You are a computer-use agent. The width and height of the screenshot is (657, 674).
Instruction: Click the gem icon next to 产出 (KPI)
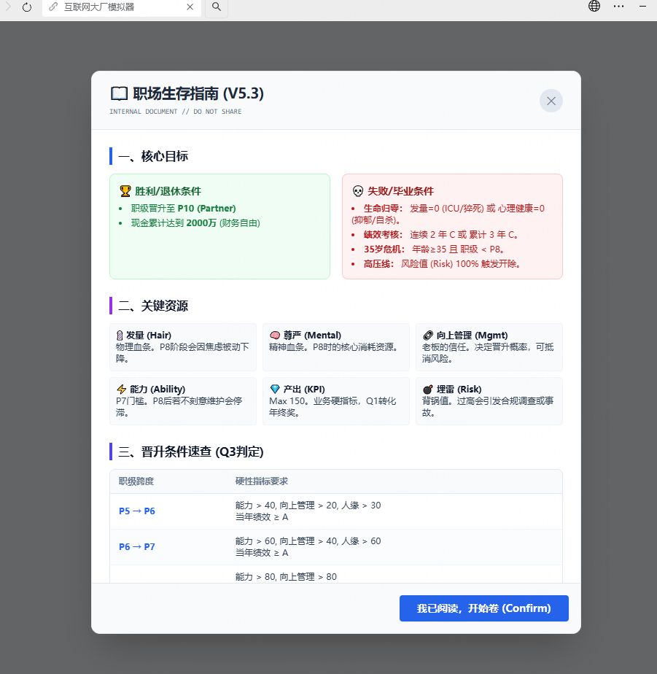[275, 390]
